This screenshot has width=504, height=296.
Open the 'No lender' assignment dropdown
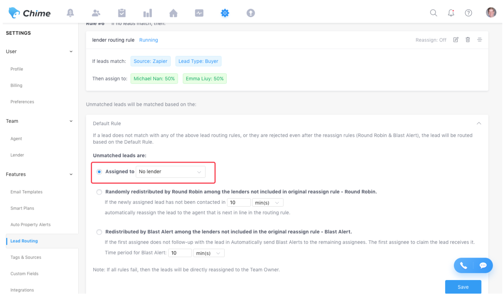click(170, 172)
